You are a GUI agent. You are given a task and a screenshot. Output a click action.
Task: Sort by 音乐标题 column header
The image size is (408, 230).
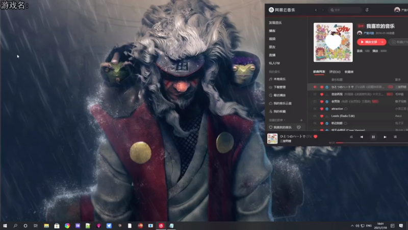337,80
